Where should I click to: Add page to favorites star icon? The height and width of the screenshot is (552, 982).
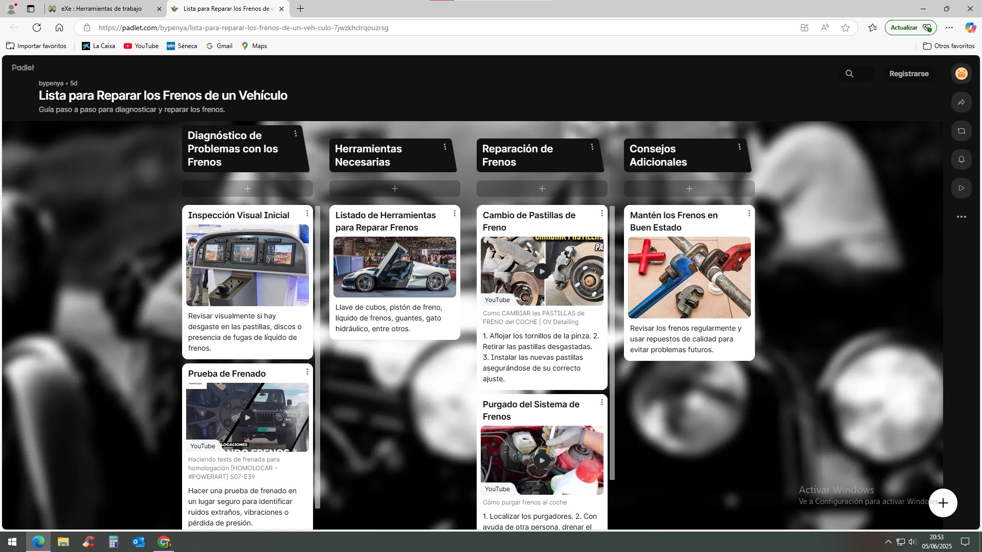point(845,28)
